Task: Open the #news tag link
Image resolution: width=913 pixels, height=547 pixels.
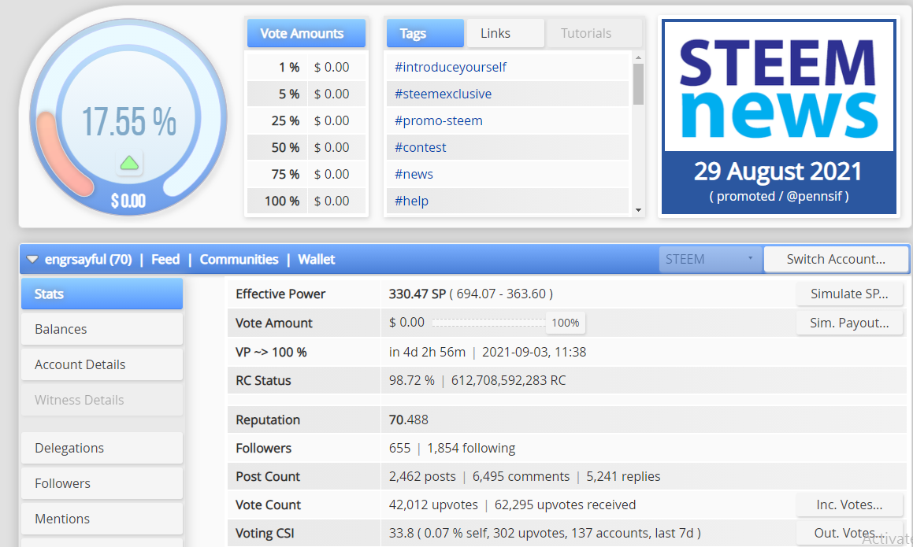Action: (414, 174)
